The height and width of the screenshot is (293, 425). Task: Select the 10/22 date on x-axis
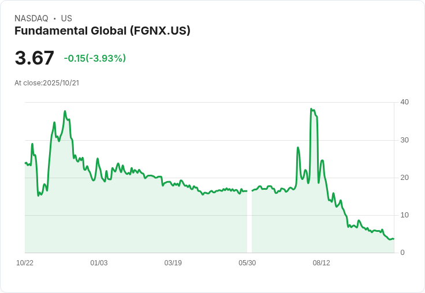25,263
